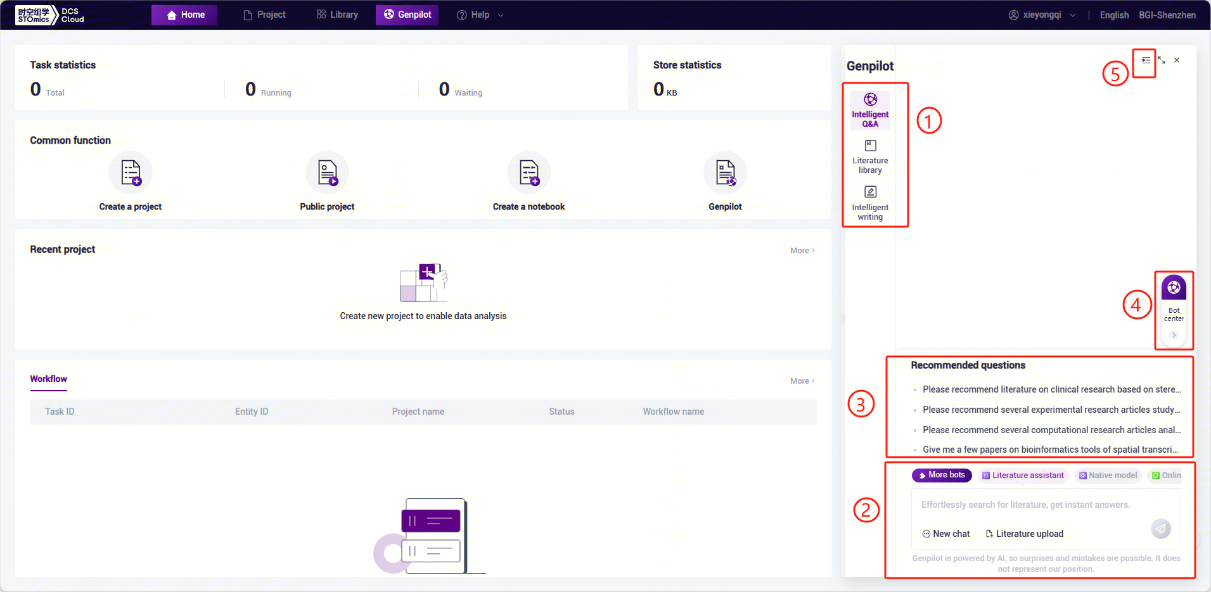Screen dimensions: 1211x592
Task: Click the send message paper plane icon
Action: [x=1160, y=529]
